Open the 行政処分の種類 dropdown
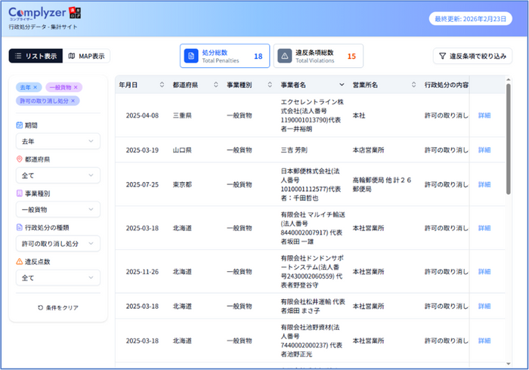The height and width of the screenshot is (370, 529). click(57, 243)
